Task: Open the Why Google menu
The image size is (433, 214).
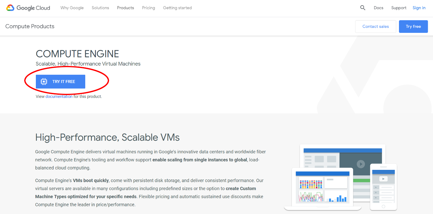Action: tap(72, 8)
